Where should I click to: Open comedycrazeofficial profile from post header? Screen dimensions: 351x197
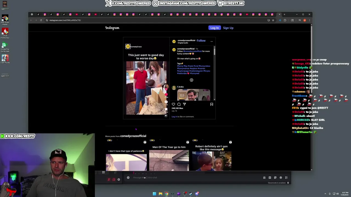186,40
